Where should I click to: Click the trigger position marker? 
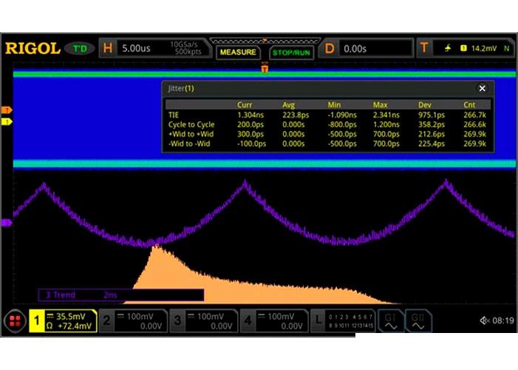[x=265, y=68]
